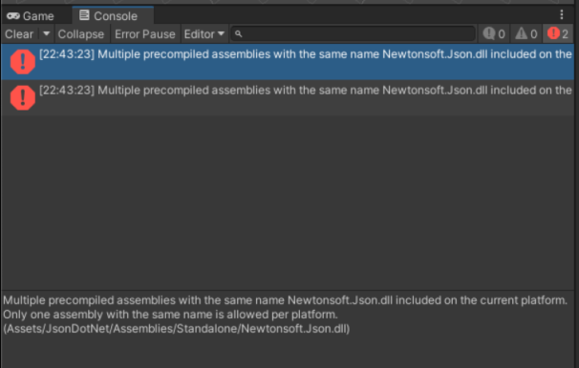This screenshot has width=579, height=368.
Task: Click the Clear button
Action: (x=19, y=34)
